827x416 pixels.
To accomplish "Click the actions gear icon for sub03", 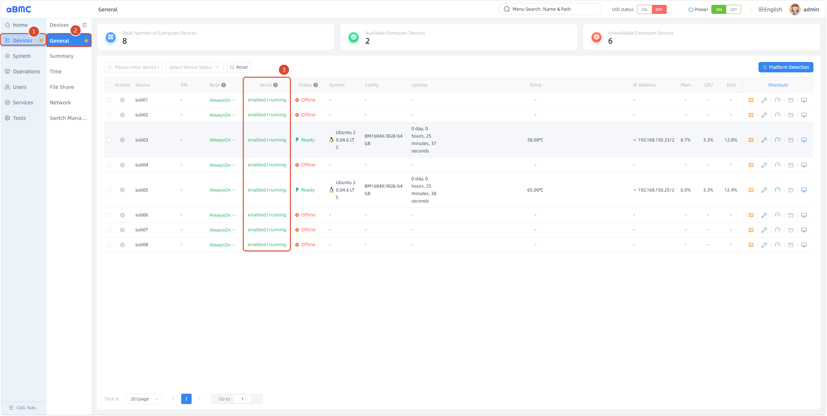I will 122,140.
